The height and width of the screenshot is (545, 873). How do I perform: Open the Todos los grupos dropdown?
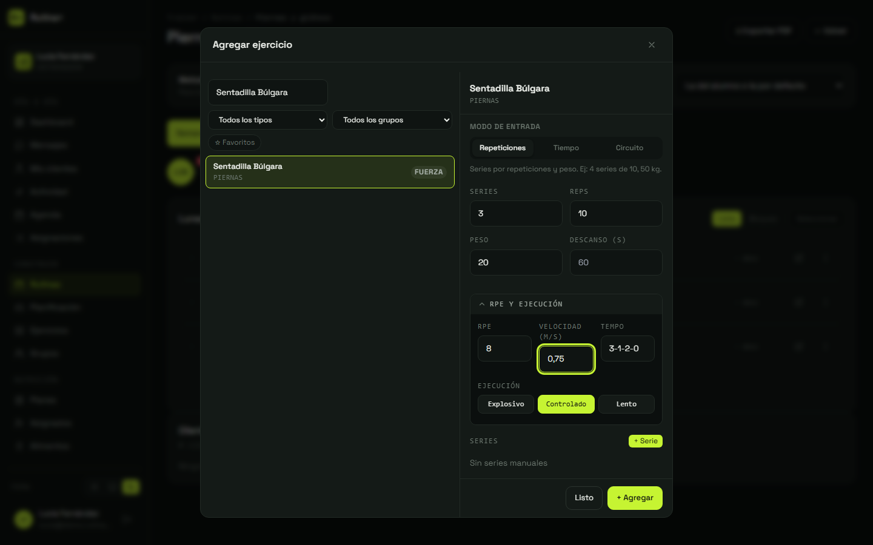(x=392, y=120)
